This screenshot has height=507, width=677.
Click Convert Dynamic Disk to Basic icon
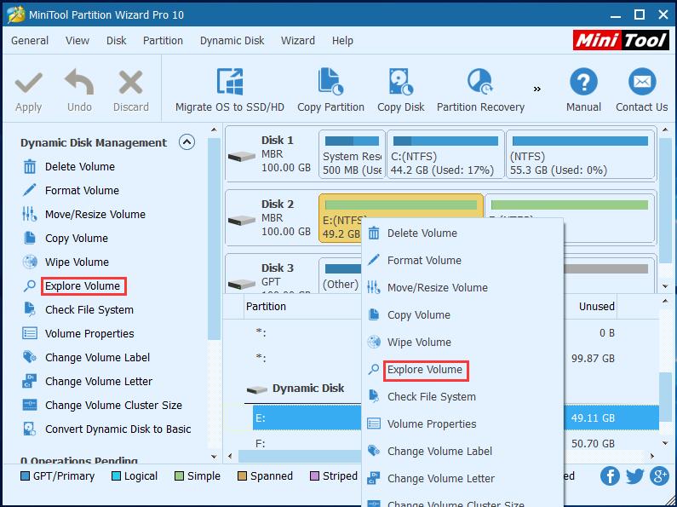click(x=29, y=429)
